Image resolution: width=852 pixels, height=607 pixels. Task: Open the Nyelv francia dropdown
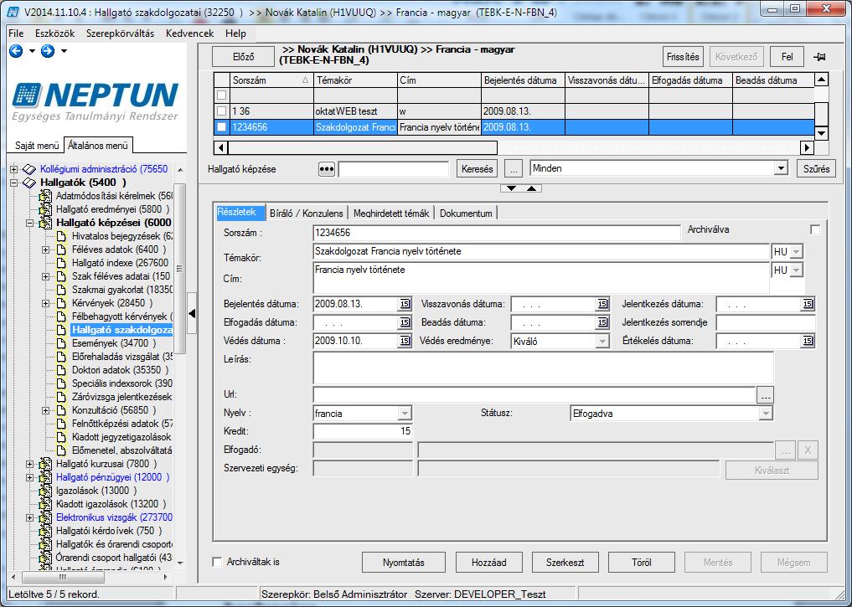click(405, 414)
